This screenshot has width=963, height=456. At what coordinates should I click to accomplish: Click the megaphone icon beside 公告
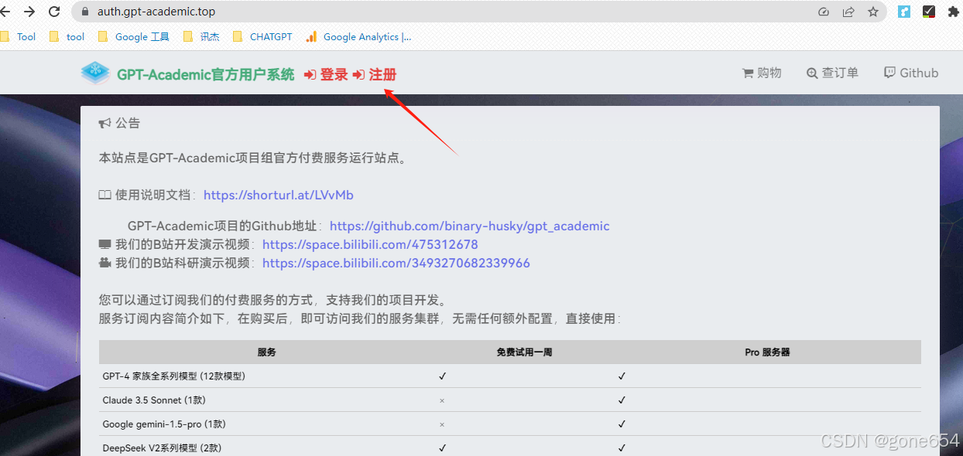point(105,123)
